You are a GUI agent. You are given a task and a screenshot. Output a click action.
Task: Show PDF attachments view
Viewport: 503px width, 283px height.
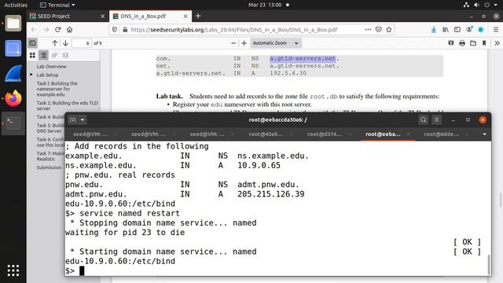[54, 55]
